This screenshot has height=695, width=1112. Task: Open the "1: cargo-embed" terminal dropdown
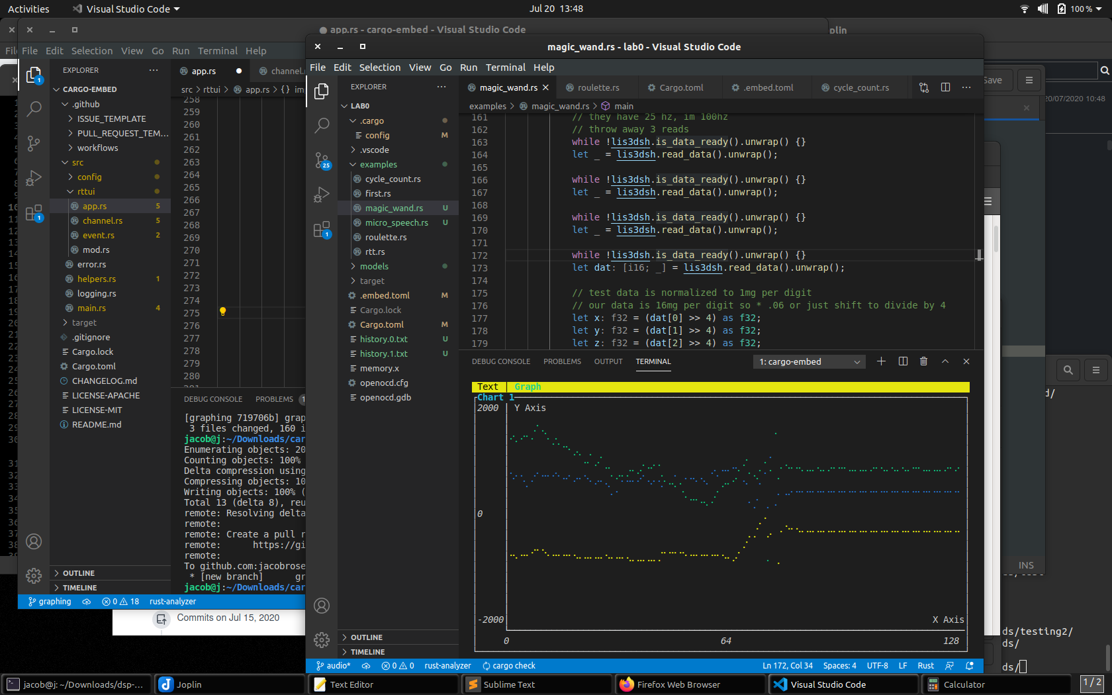click(809, 361)
